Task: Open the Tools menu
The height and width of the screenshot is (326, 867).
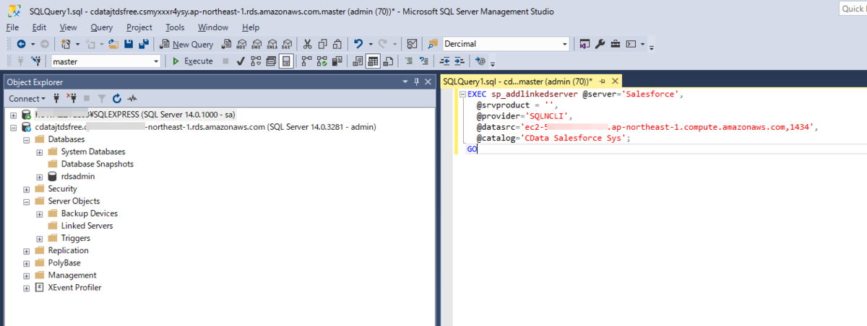Action: [x=175, y=27]
